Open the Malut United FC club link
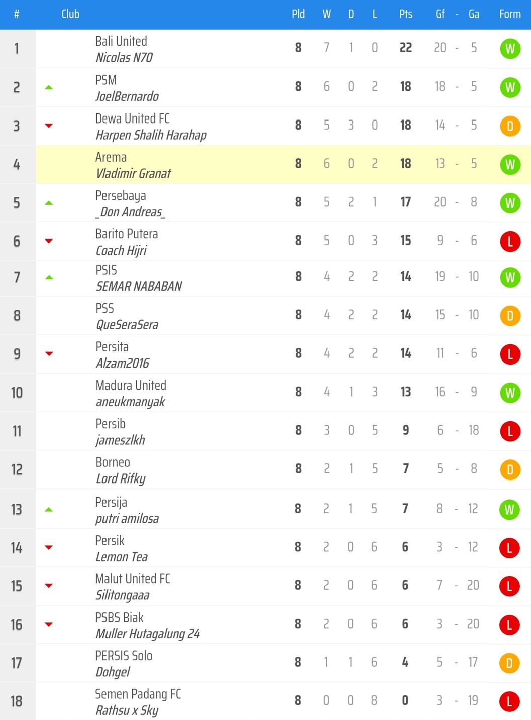The width and height of the screenshot is (531, 720). pyautogui.click(x=133, y=579)
